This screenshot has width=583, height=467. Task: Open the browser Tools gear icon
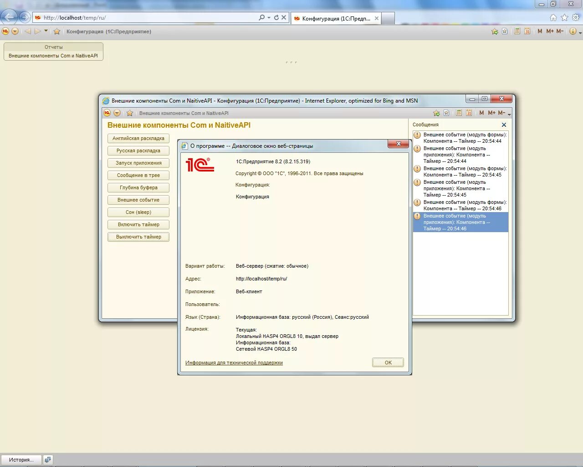pyautogui.click(x=576, y=17)
